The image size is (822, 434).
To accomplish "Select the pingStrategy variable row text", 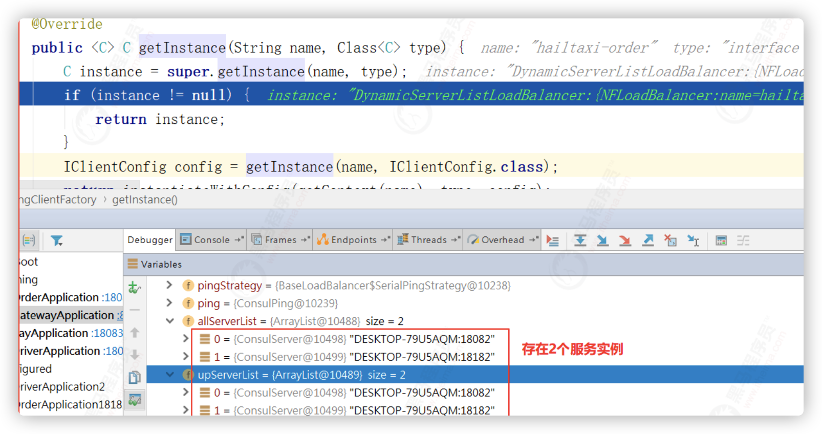I will (354, 286).
